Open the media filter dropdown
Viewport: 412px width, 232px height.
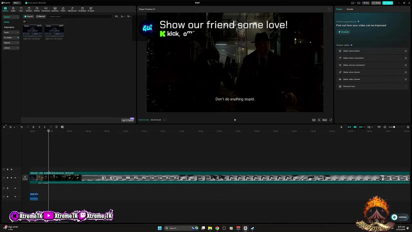129,16
